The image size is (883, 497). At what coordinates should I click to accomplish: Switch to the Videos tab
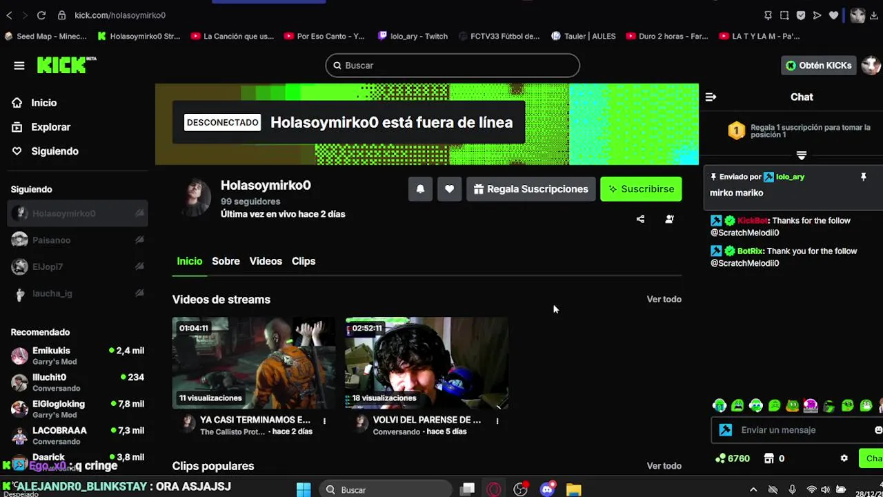pos(266,261)
